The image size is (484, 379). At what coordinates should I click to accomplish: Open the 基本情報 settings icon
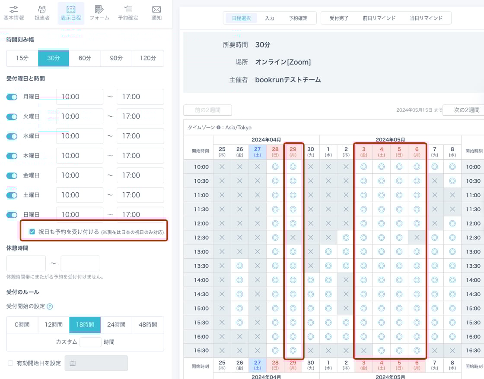click(14, 9)
